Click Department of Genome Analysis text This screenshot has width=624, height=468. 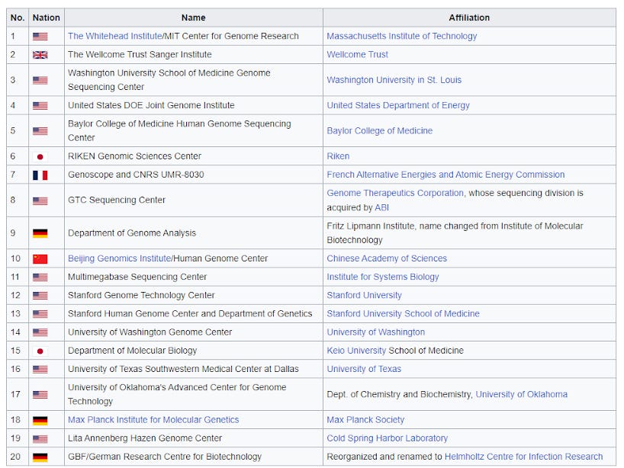[132, 233]
